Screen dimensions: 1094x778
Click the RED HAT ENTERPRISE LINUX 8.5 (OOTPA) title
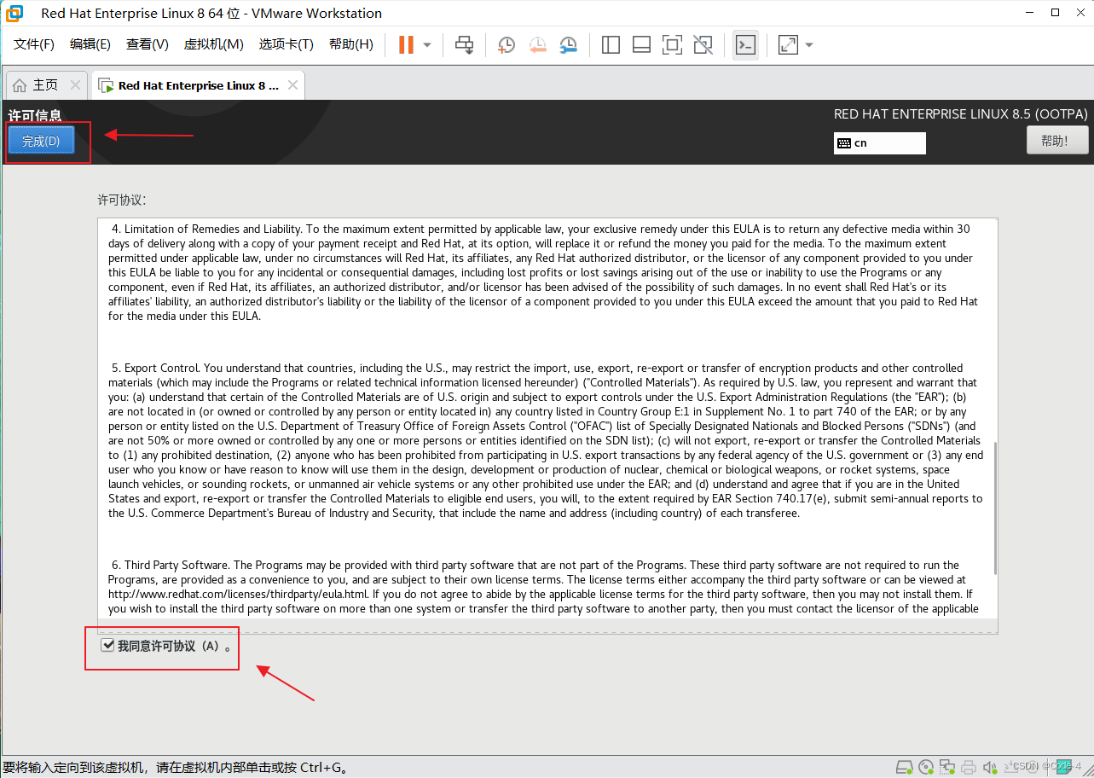point(961,113)
